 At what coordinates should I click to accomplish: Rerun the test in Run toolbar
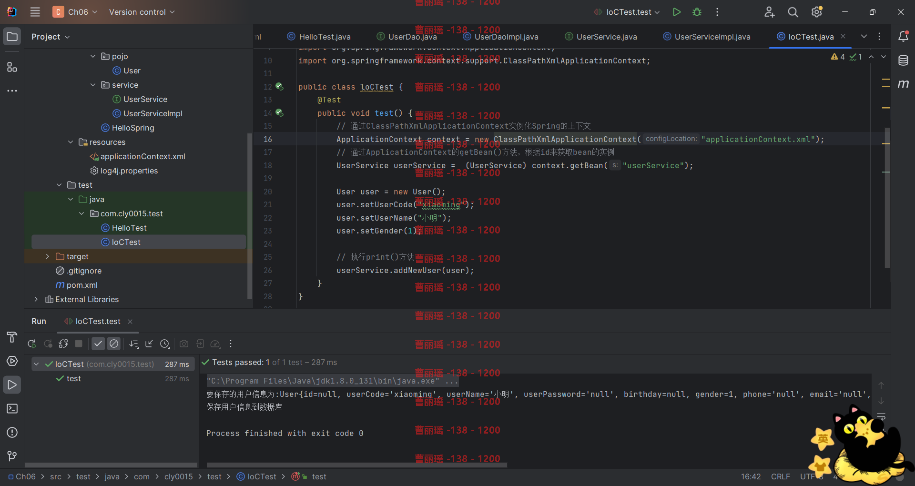[x=32, y=344]
